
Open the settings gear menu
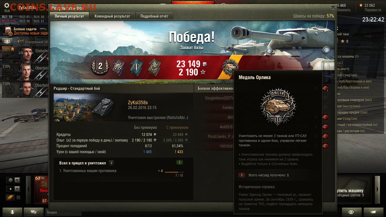tap(7, 6)
